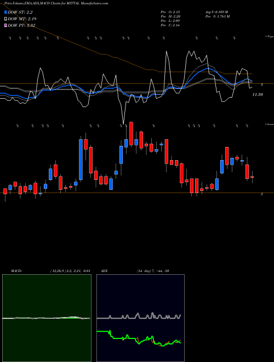
Task: Click the 'Pre L: 2.09' value
Action: tap(170, 21)
